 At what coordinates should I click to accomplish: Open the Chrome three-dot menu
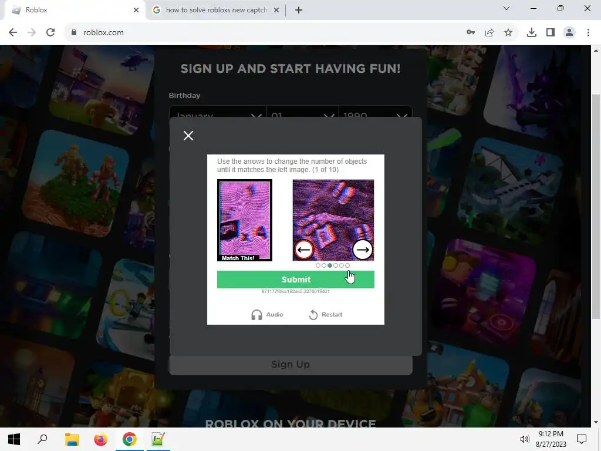click(x=588, y=33)
